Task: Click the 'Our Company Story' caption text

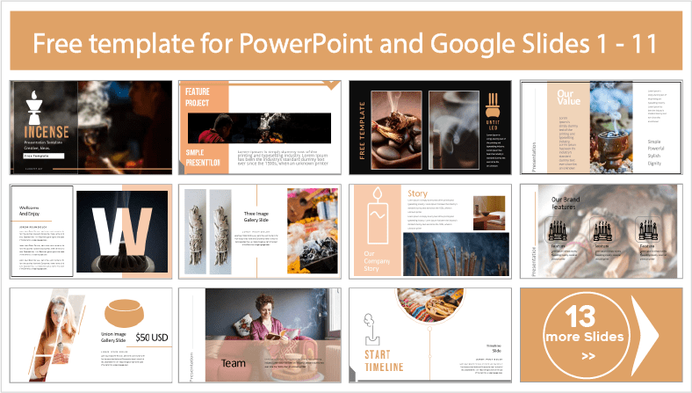Action: (x=377, y=261)
